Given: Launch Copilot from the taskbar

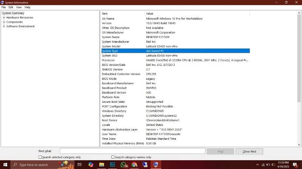Looking at the screenshot, I should tap(91, 164).
